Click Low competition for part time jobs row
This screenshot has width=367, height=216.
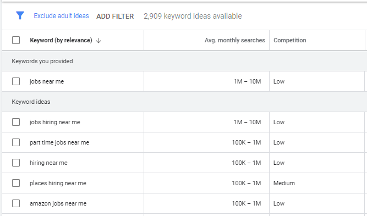[x=279, y=142]
